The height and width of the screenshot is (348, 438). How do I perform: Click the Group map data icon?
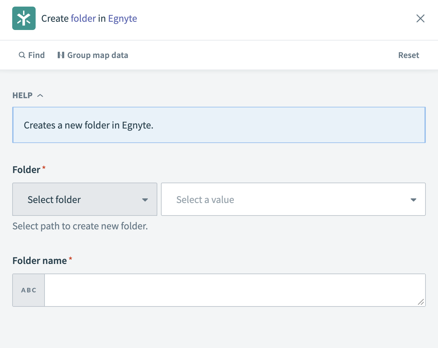(x=61, y=55)
